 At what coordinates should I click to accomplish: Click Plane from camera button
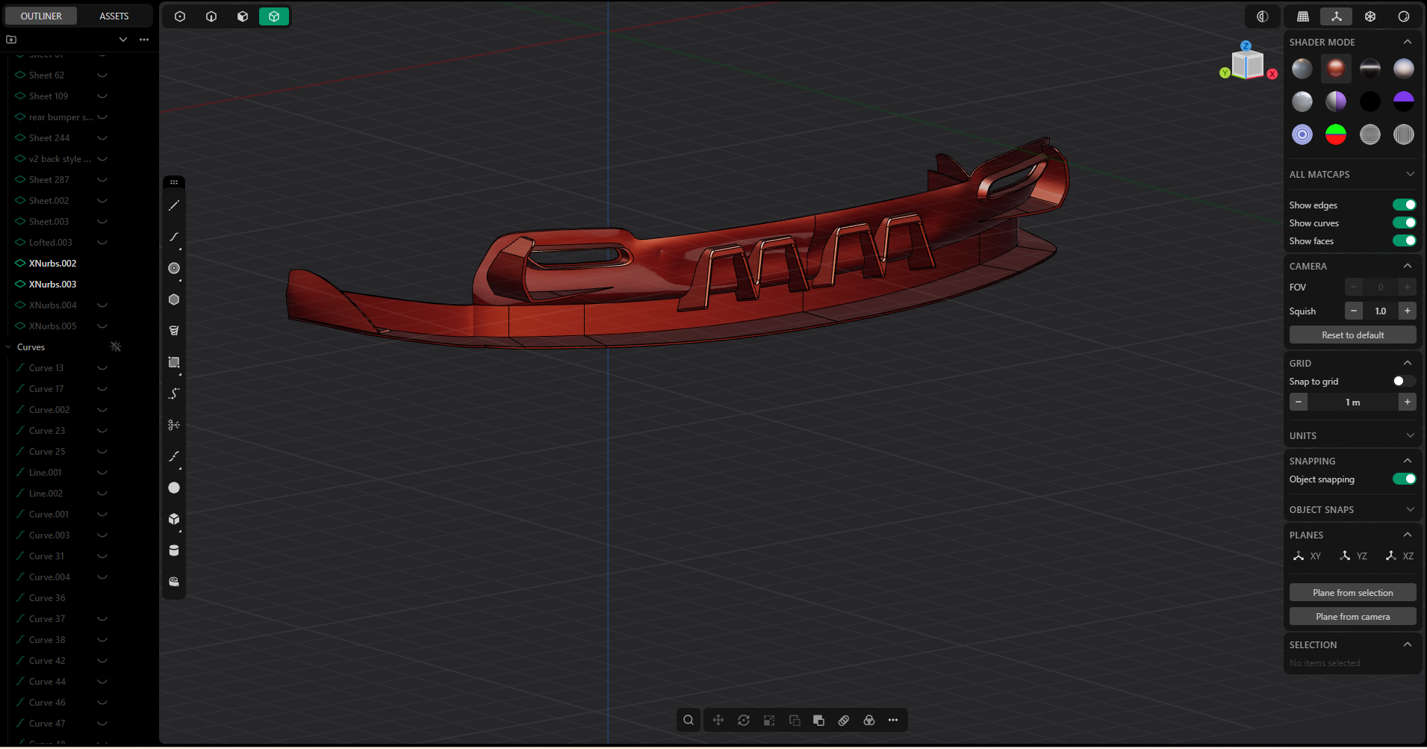click(x=1352, y=616)
